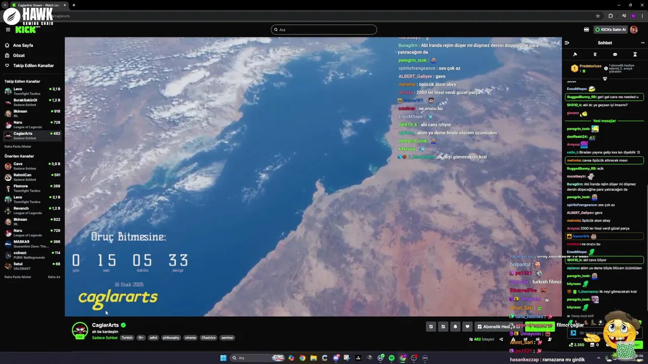
Task: Go to Ana Sayfa
Action: click(23, 45)
